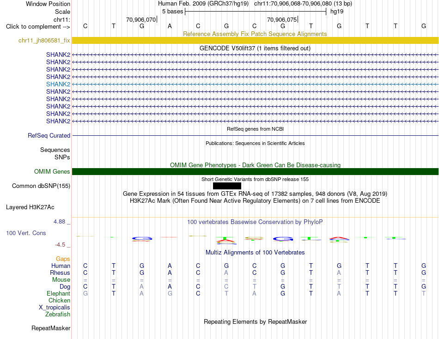Click 'Repeating Elements by RepeatMasker' title

coord(255,321)
